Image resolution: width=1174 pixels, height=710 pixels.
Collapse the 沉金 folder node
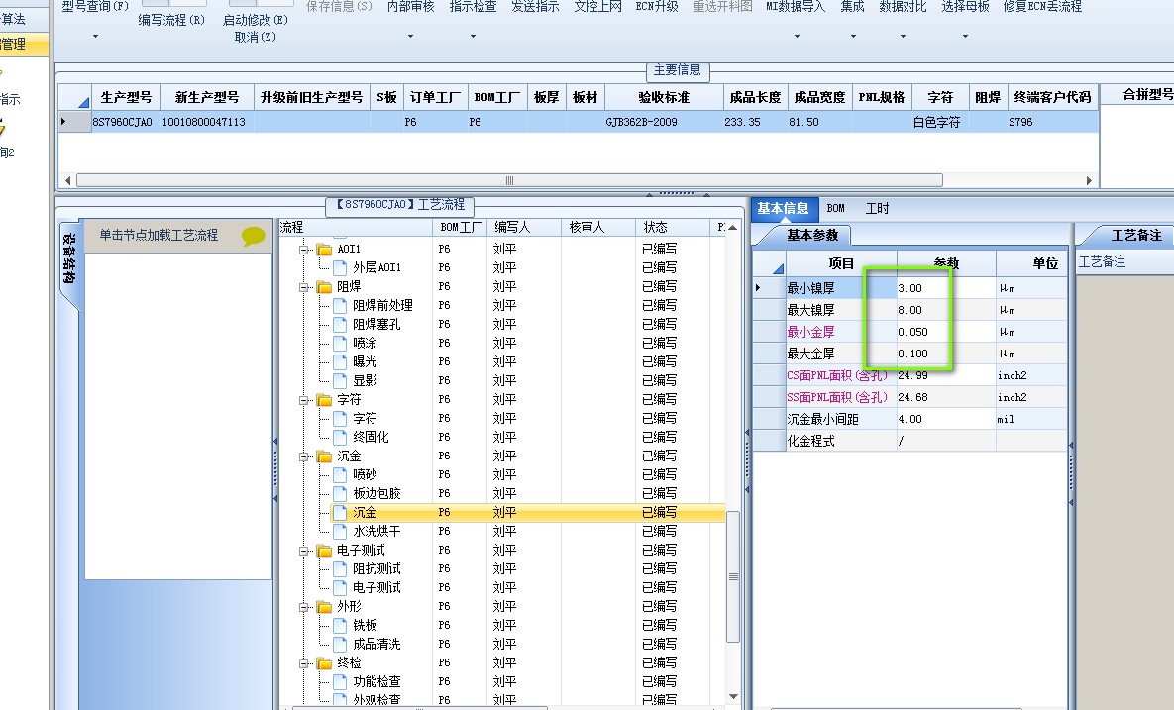pyautogui.click(x=305, y=456)
